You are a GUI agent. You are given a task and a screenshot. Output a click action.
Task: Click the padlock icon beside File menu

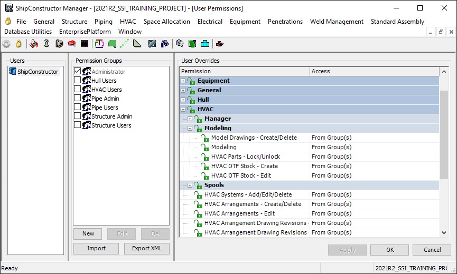pyautogui.click(x=8, y=21)
